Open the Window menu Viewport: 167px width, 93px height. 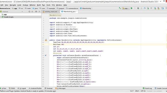point(59,5)
